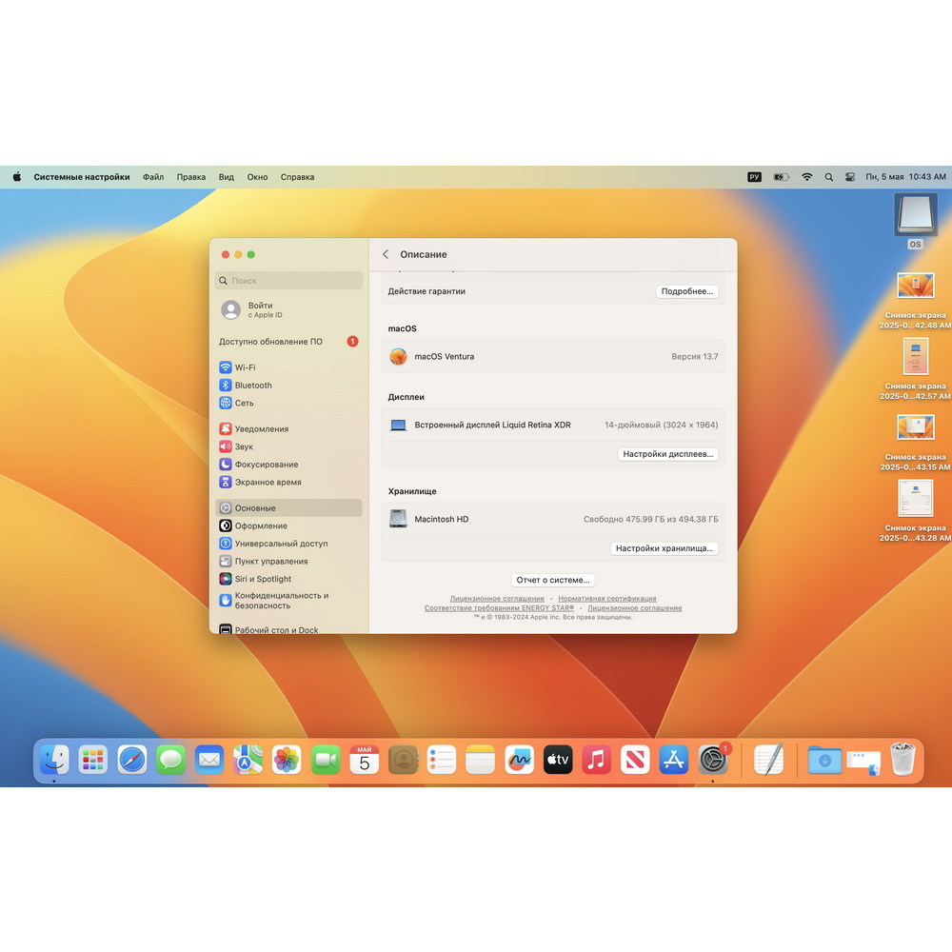Image resolution: width=952 pixels, height=952 pixels.
Task: Open Calendar from the Dock
Action: coord(365,760)
